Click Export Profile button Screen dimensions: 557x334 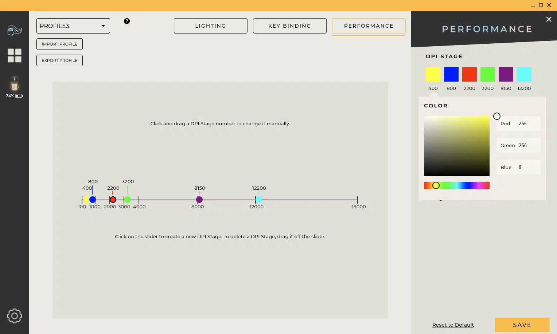[x=59, y=60]
